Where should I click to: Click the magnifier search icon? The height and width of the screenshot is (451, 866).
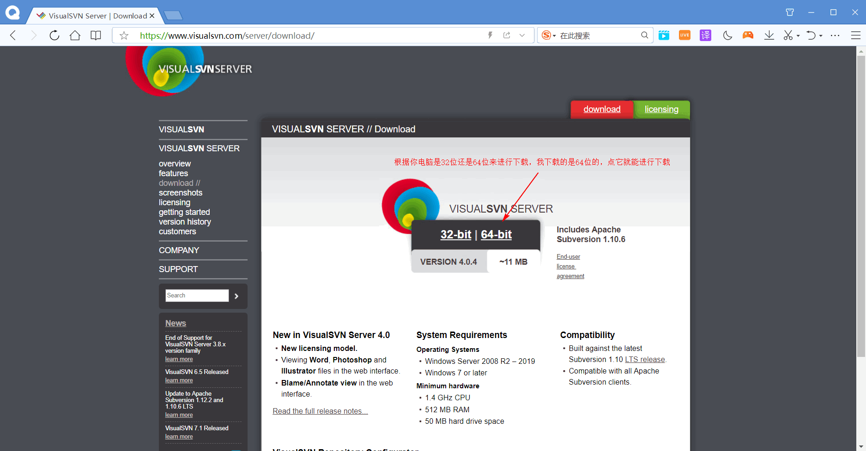645,36
